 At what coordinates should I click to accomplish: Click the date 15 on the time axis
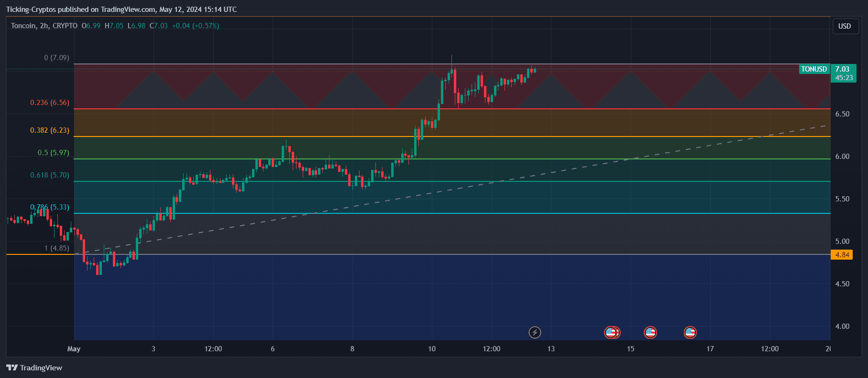(x=631, y=349)
